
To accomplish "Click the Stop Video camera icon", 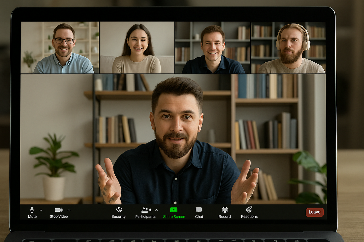I will [x=59, y=210].
